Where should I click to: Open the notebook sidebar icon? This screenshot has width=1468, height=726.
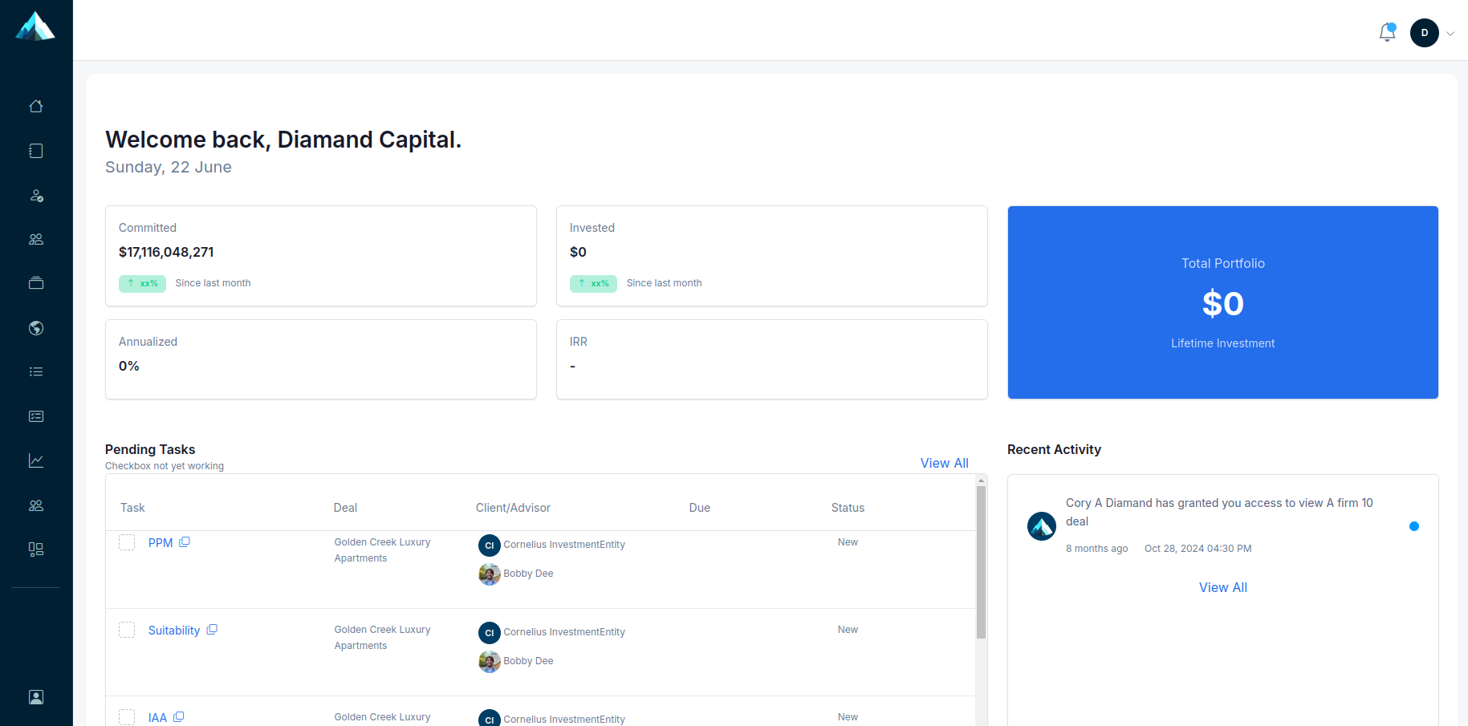36,151
